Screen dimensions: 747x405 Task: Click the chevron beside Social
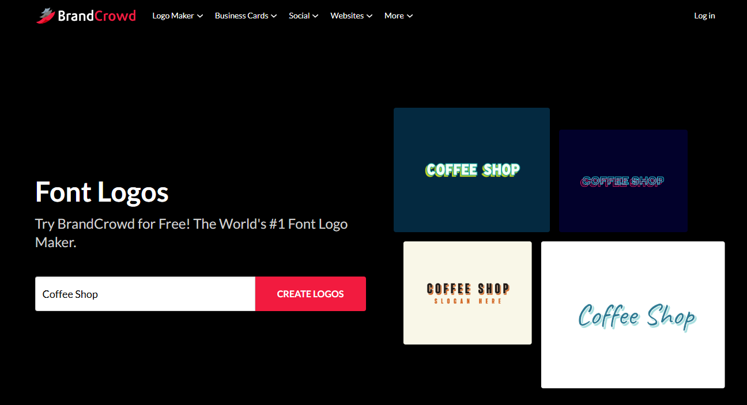315,16
